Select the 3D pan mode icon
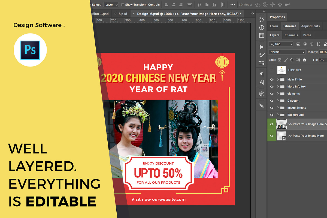This screenshot has height=218, width=327. click(x=272, y=5)
